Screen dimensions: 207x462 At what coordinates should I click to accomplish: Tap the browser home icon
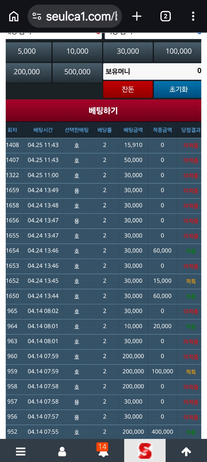[x=14, y=16]
